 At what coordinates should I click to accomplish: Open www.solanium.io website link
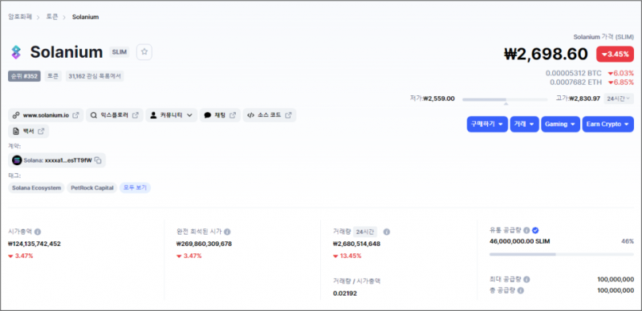[x=46, y=115]
